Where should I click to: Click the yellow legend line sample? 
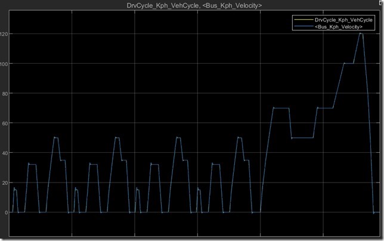point(304,20)
